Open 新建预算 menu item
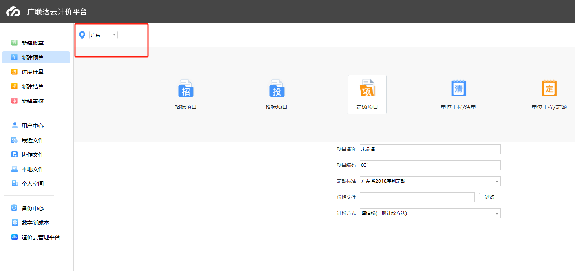Viewport: 575px width, 271px height. pyautogui.click(x=36, y=57)
